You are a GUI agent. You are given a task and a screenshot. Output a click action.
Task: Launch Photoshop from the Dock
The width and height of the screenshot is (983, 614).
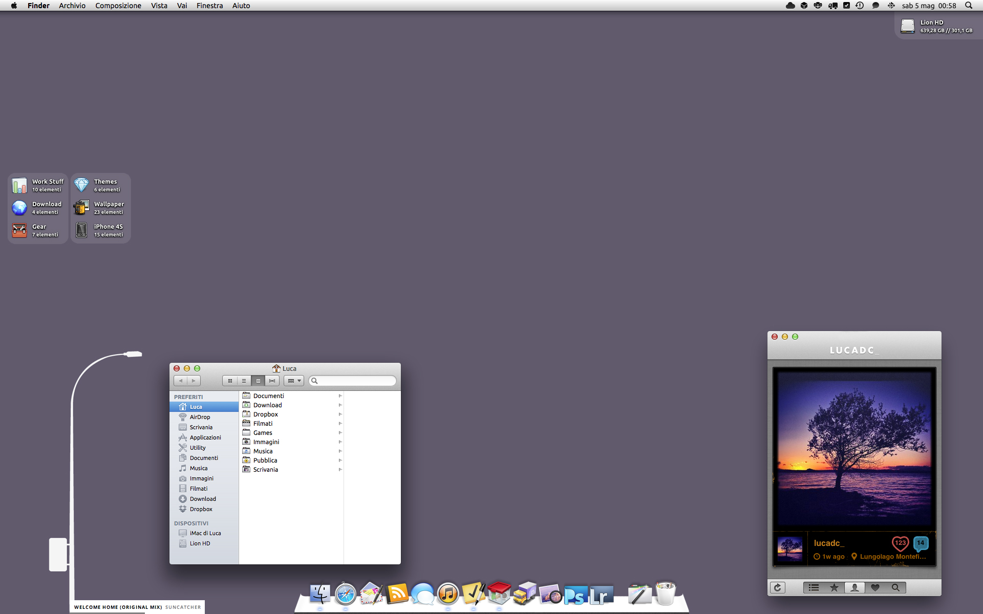574,593
